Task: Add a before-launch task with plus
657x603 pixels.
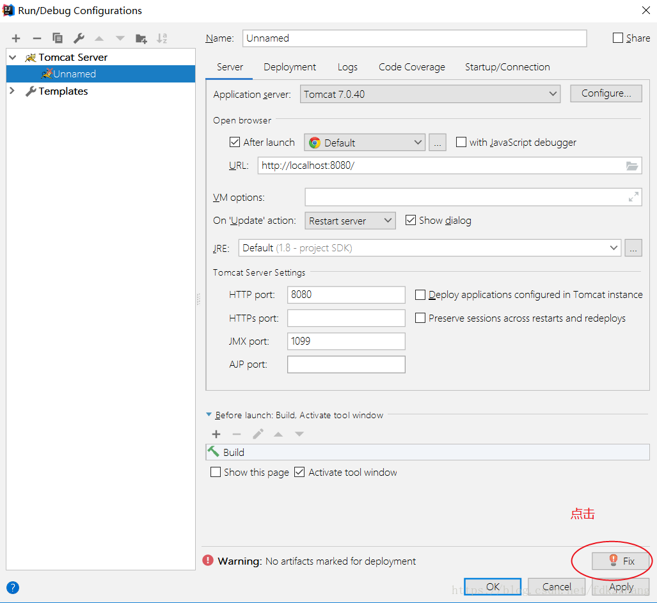Action: [216, 434]
